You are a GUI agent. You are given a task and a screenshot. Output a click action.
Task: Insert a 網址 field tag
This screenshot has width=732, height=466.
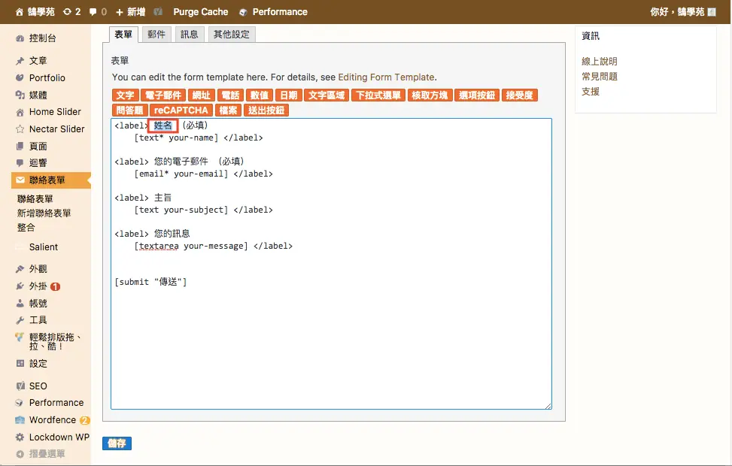tap(201, 95)
